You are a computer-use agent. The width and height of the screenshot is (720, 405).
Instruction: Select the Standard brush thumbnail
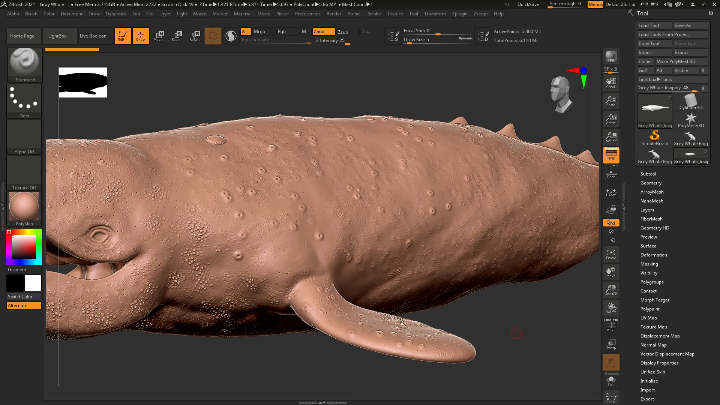[25, 64]
